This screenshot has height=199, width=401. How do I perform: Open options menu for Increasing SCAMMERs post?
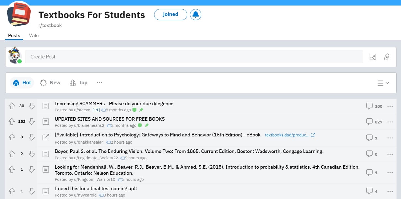point(390,106)
